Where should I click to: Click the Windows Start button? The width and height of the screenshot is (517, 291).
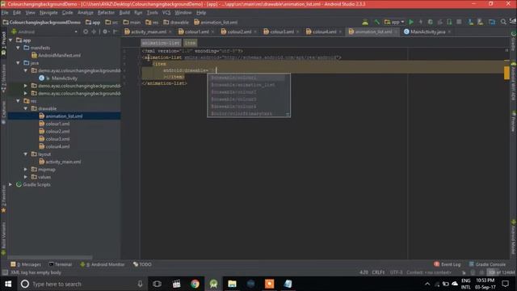tap(8, 284)
